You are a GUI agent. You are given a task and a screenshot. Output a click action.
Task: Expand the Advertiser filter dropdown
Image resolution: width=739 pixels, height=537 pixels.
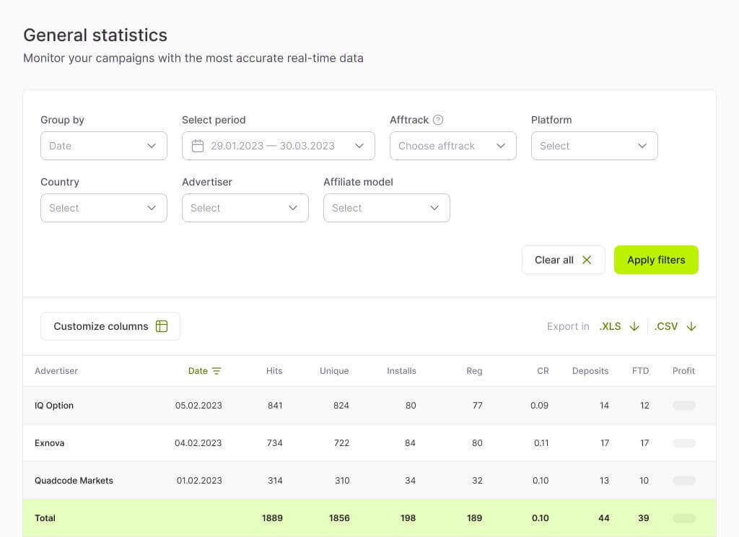click(x=245, y=208)
